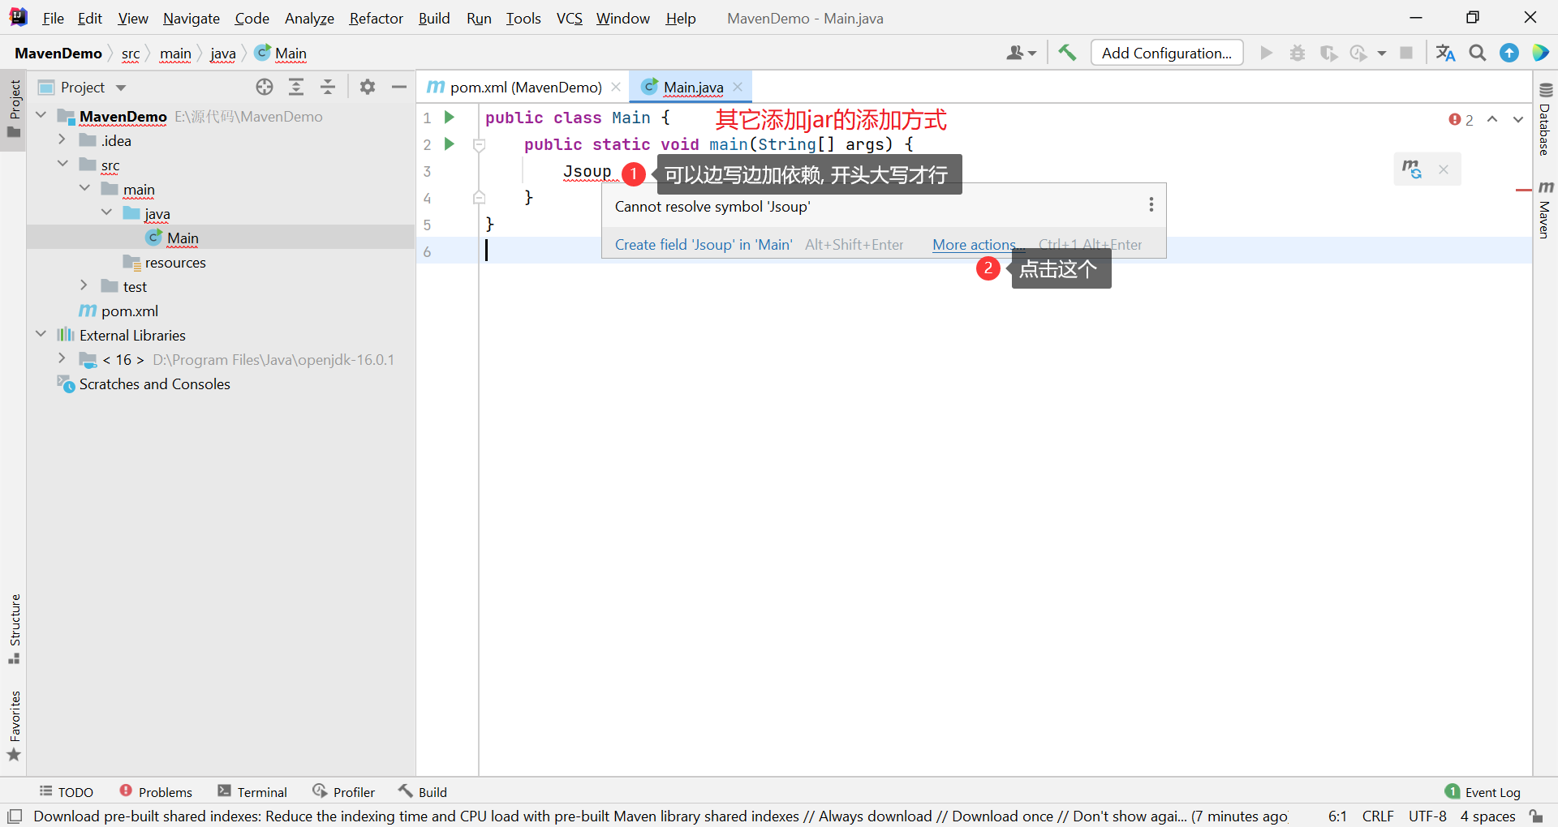Screen dimensions: 1558x827
Task: Open the TODO tool window
Action: (67, 792)
